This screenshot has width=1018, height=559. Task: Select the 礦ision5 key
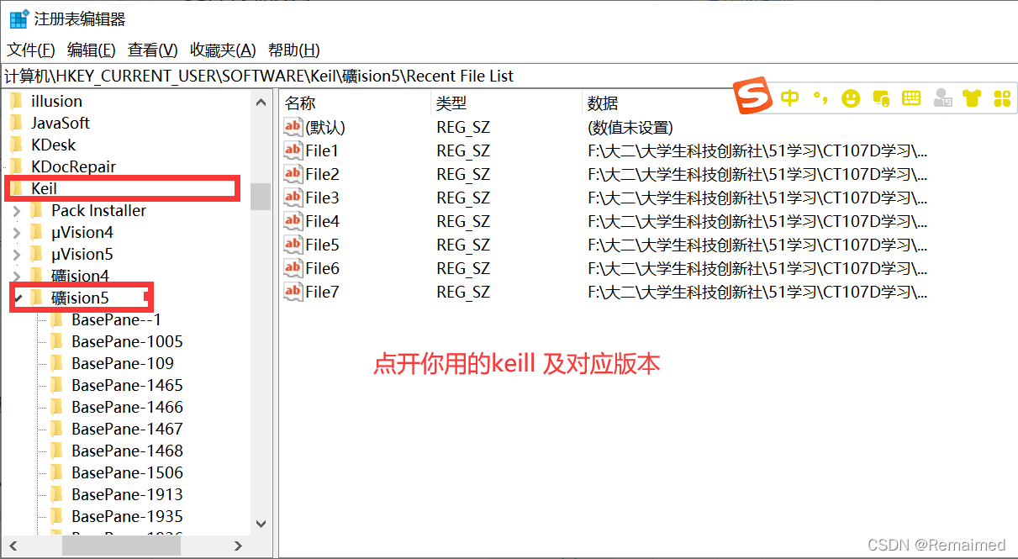pyautogui.click(x=80, y=298)
